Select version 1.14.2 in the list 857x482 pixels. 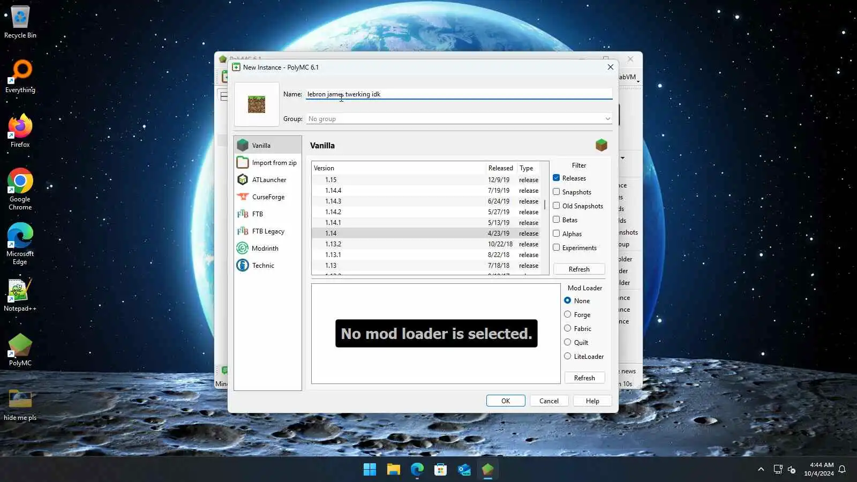click(x=426, y=212)
